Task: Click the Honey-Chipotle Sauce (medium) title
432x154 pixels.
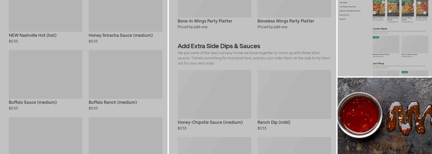Action: tap(210, 122)
